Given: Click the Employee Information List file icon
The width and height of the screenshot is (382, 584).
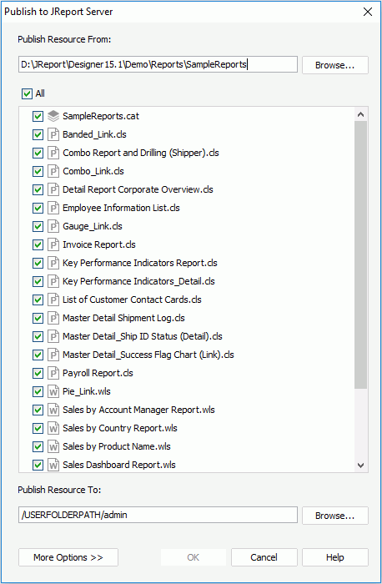Looking at the screenshot, I should point(53,208).
